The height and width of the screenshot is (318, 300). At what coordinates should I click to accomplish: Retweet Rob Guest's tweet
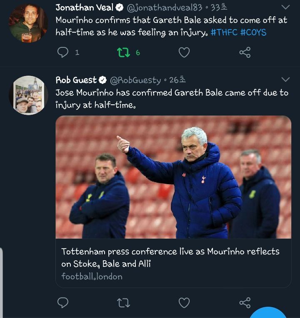123,303
